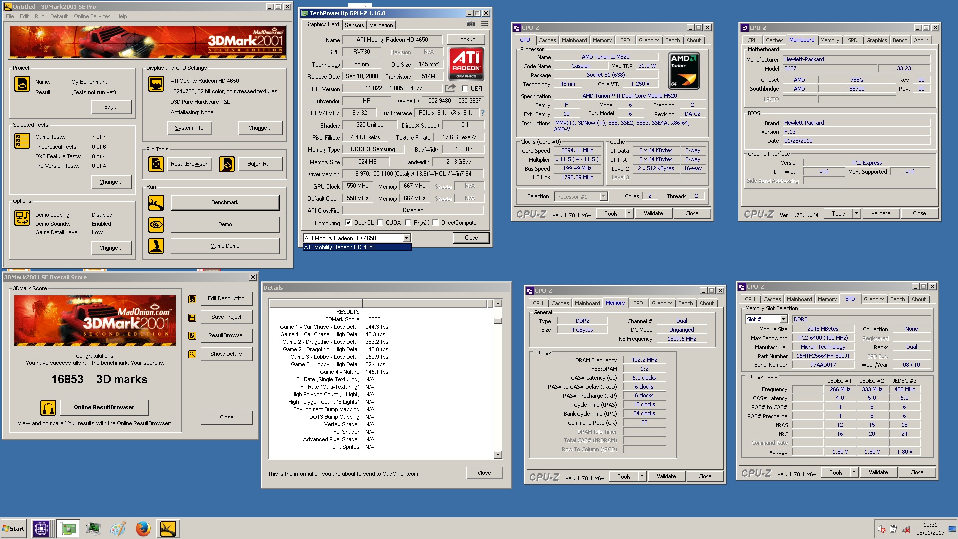The height and width of the screenshot is (539, 958).
Task: Select ATI Mobility Radeon HD 4650 dropdown list entry
Action: click(x=357, y=247)
